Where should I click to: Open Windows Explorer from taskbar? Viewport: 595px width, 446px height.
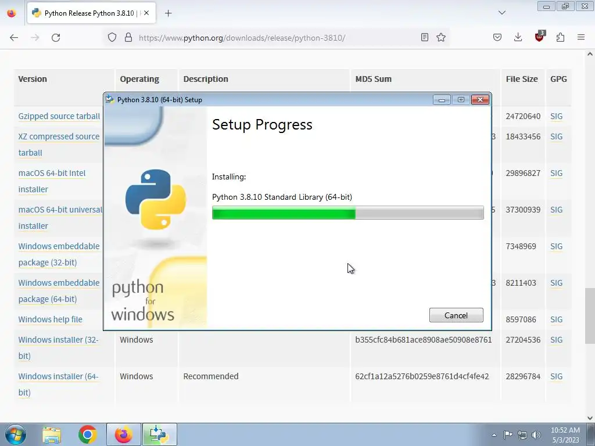pos(52,434)
